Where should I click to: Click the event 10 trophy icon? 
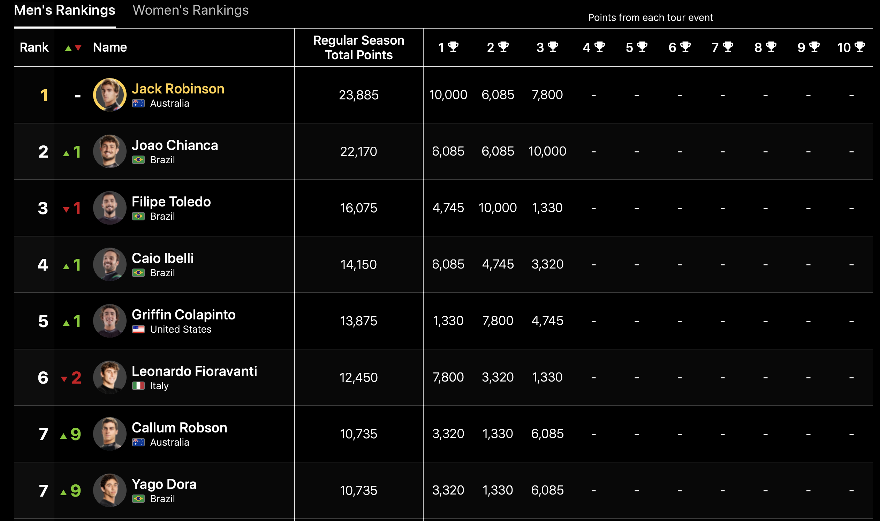click(x=860, y=47)
